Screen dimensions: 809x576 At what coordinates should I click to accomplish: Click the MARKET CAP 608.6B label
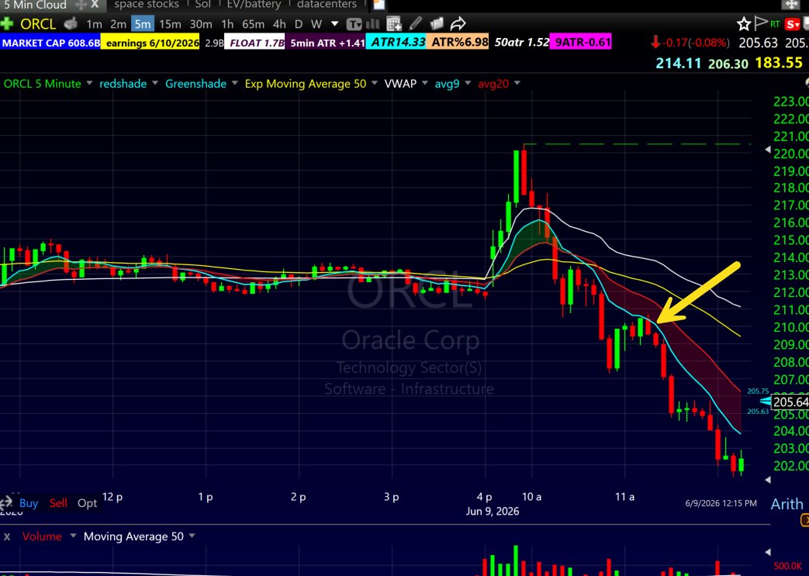[50, 43]
